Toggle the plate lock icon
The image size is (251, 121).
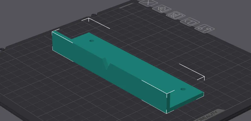(x=190, y=22)
